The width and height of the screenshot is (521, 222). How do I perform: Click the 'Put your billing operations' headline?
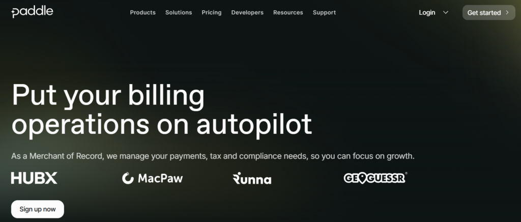pyautogui.click(x=161, y=110)
